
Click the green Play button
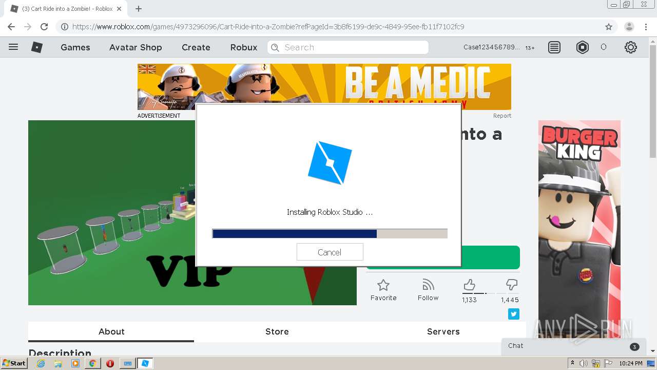[x=490, y=257]
